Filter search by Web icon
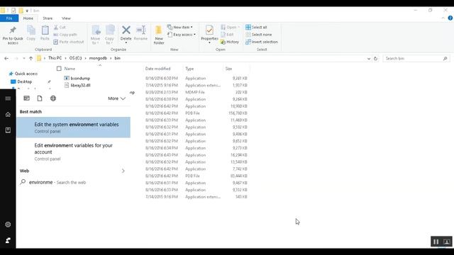The width and height of the screenshot is (454, 255). (x=53, y=98)
